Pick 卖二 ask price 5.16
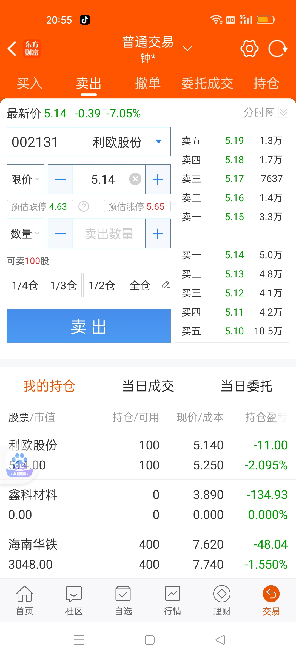This screenshot has width=296, height=658. point(232,198)
